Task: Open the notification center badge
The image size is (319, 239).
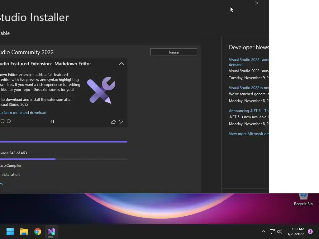Action: (x=310, y=232)
